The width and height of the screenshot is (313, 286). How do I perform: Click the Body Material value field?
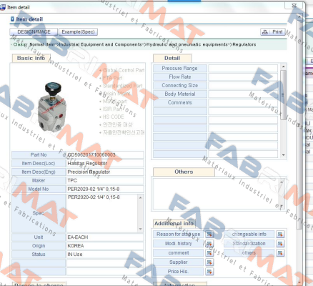243,94
